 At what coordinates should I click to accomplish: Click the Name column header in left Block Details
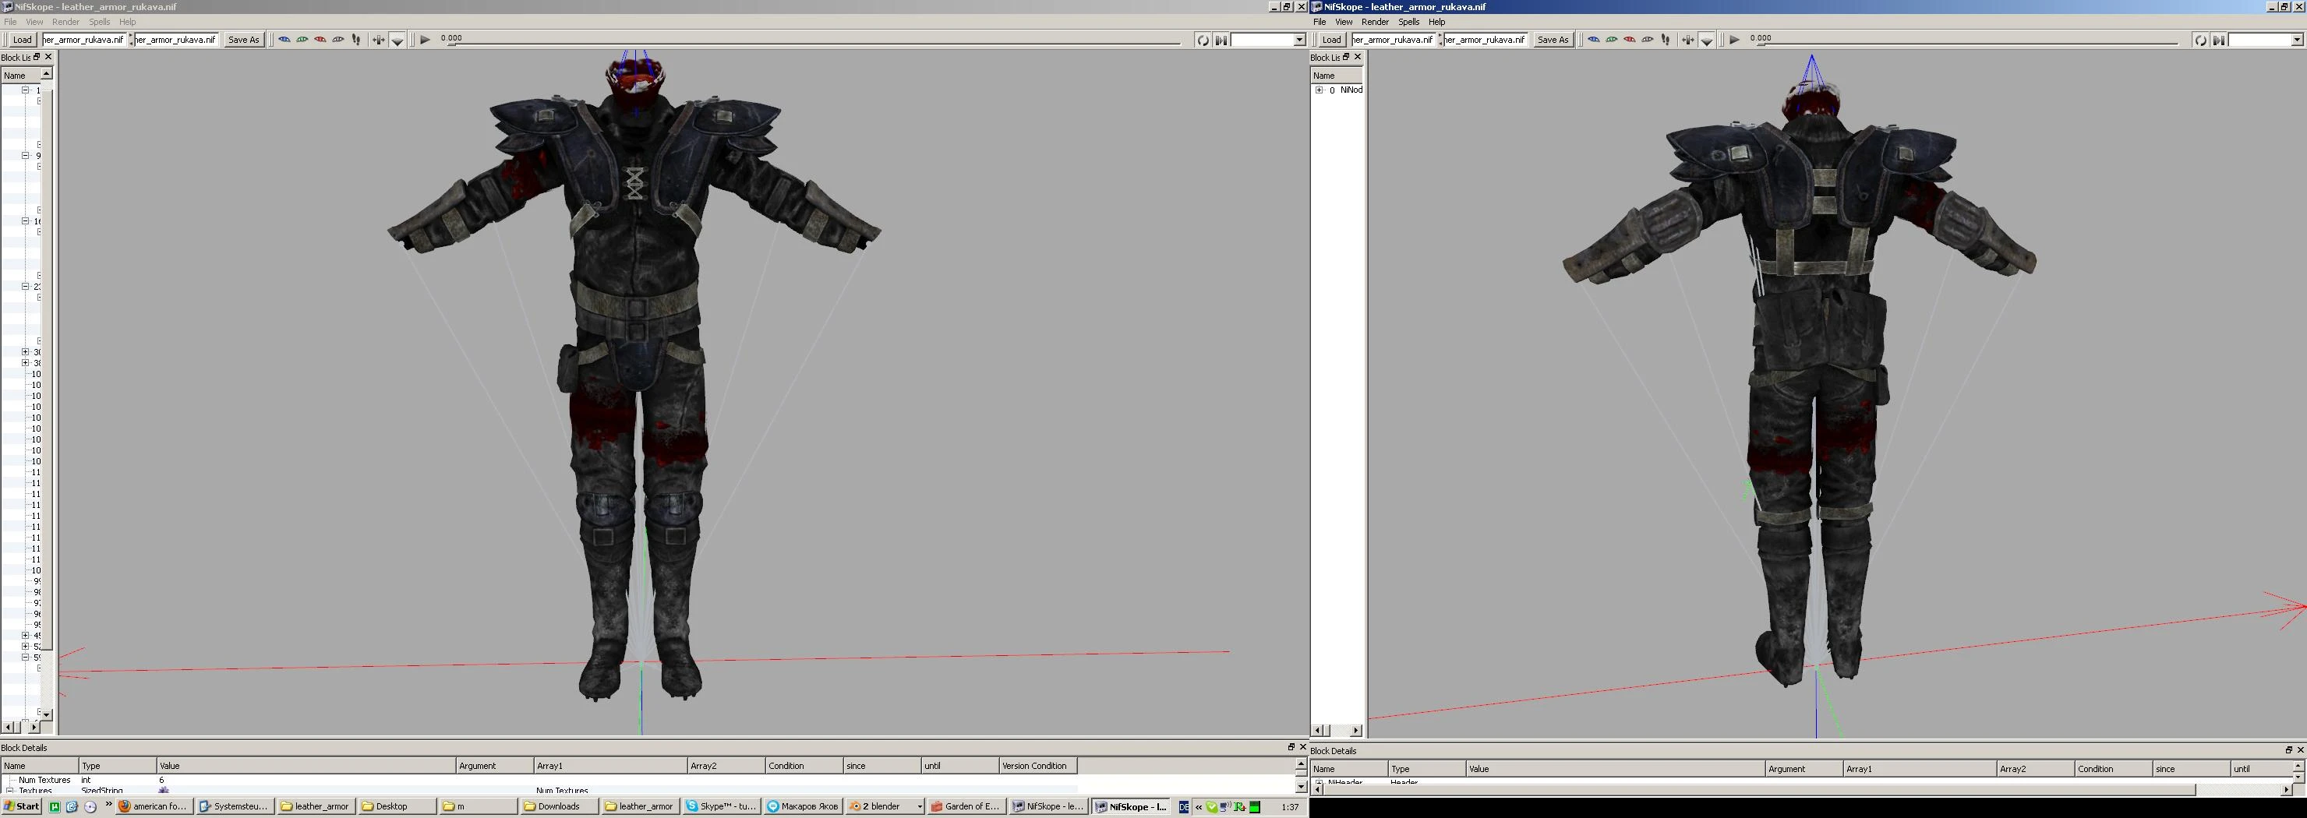40,765
